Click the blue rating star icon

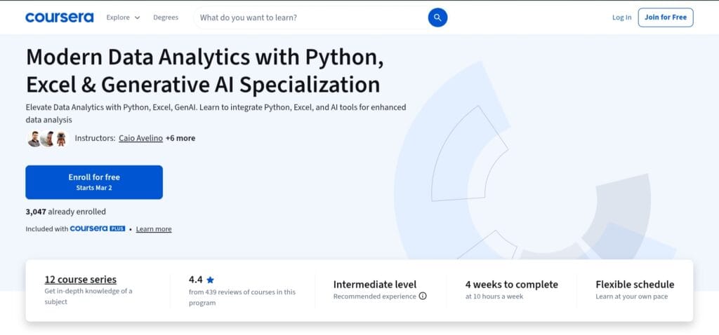tap(210, 280)
